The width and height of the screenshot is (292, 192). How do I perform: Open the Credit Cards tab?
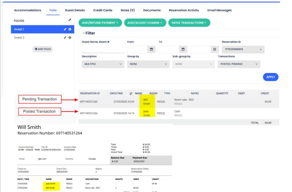[x=102, y=10]
